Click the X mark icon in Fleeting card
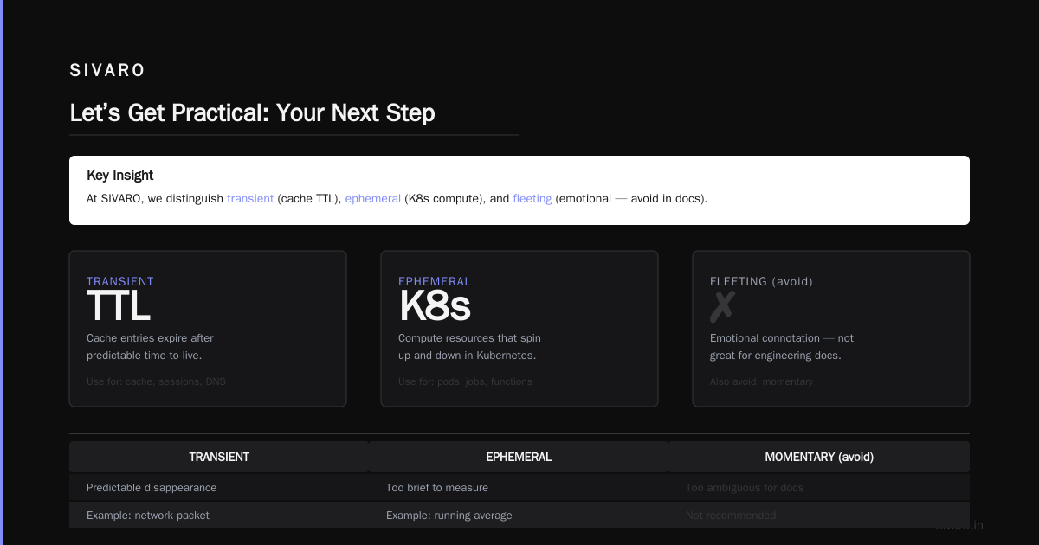The width and height of the screenshot is (1039, 545). (722, 306)
